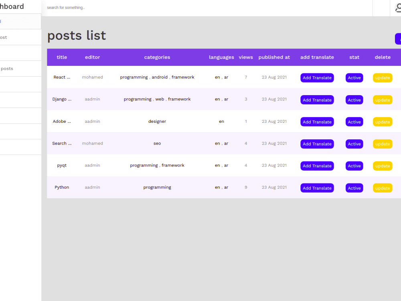Toggle Active status of Python post
401x301 pixels.
click(x=354, y=188)
